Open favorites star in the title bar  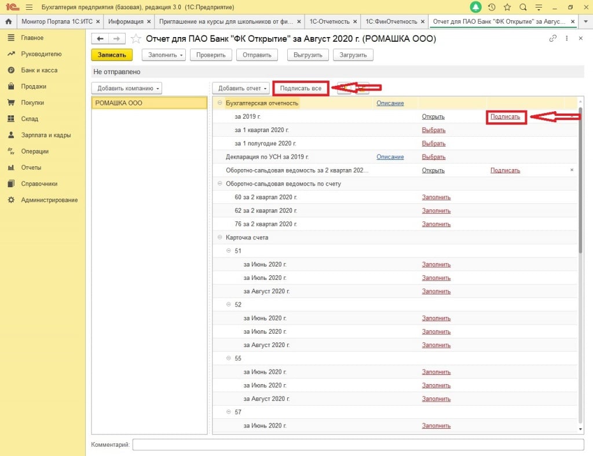(x=507, y=7)
